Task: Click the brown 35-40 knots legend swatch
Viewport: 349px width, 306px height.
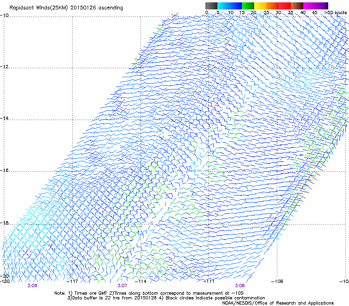Action: point(297,6)
